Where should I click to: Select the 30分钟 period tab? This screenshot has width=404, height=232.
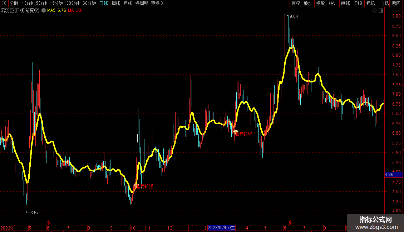[x=73, y=3]
